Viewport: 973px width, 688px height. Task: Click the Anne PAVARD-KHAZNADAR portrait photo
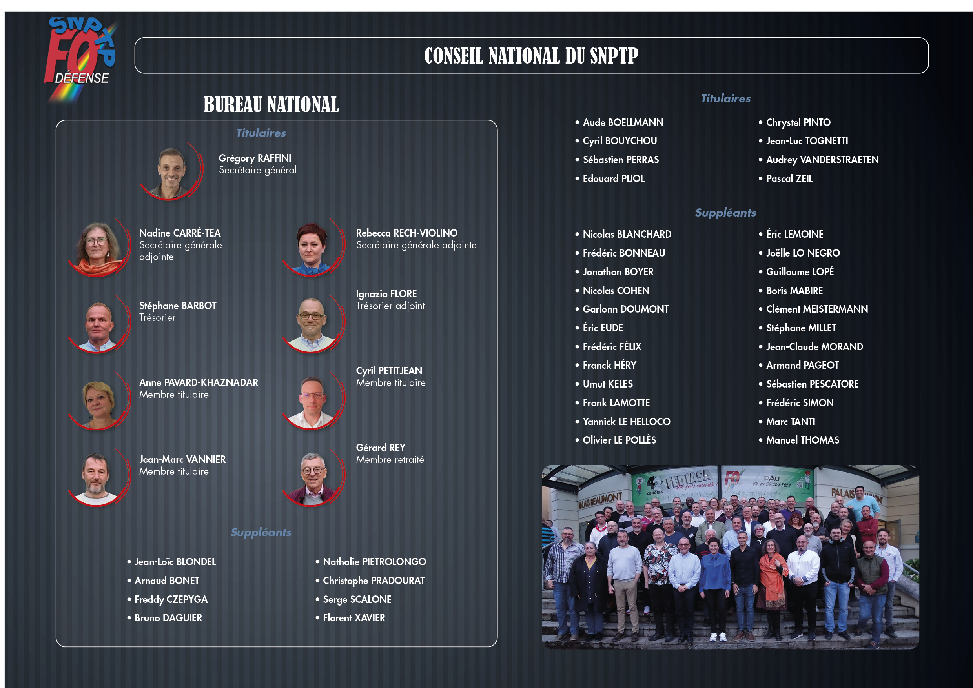point(98,402)
